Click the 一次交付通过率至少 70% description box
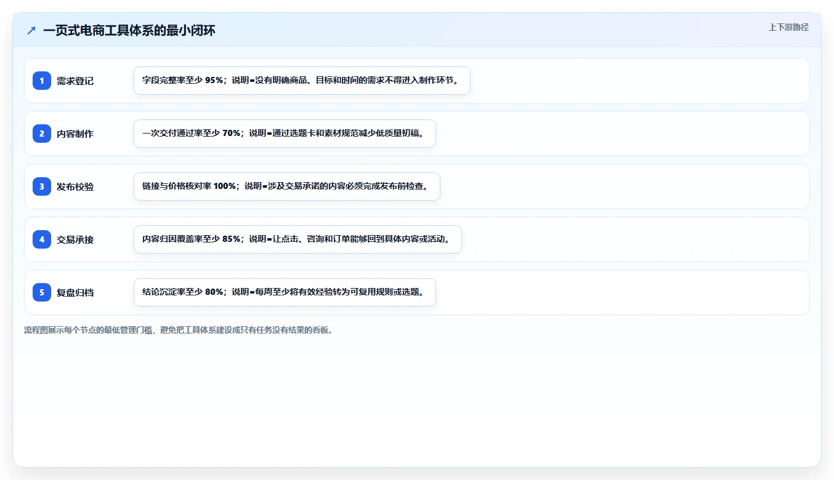 click(285, 134)
